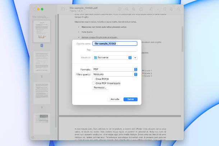Enable the Crea PDF linearizzato checkbox

[93, 83]
